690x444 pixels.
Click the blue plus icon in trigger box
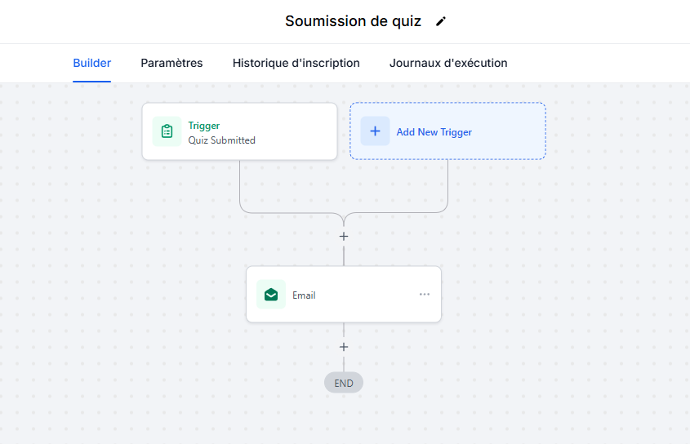pos(375,131)
